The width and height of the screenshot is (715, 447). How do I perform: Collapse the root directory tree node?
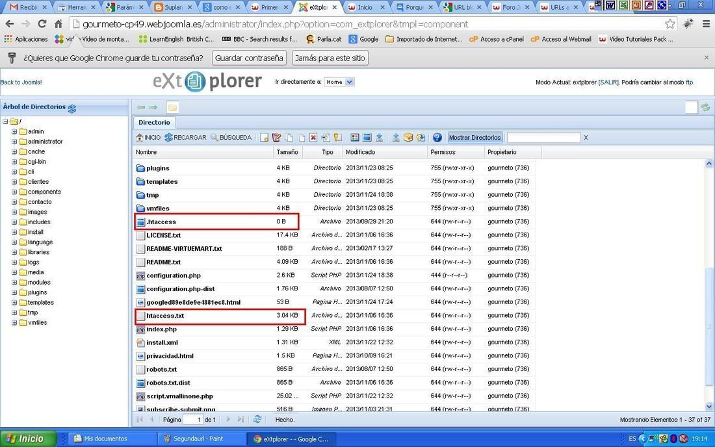point(5,121)
